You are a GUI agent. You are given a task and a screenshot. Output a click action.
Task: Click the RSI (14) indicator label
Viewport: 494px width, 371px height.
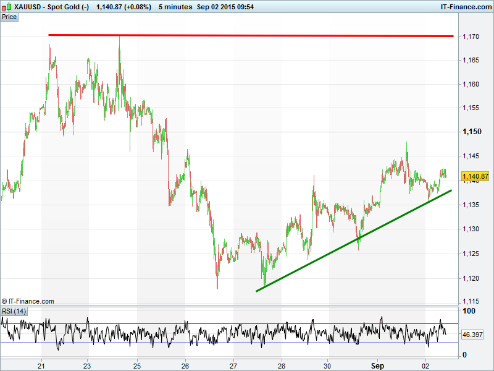tap(14, 311)
